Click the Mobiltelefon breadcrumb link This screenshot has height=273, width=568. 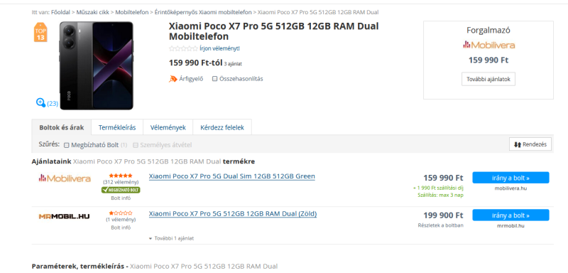pos(132,12)
